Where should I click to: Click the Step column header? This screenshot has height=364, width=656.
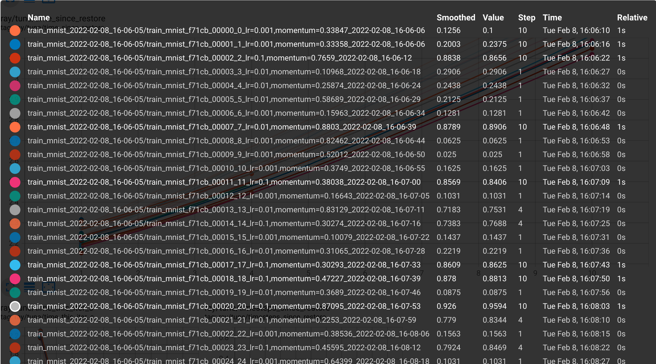tap(526, 17)
